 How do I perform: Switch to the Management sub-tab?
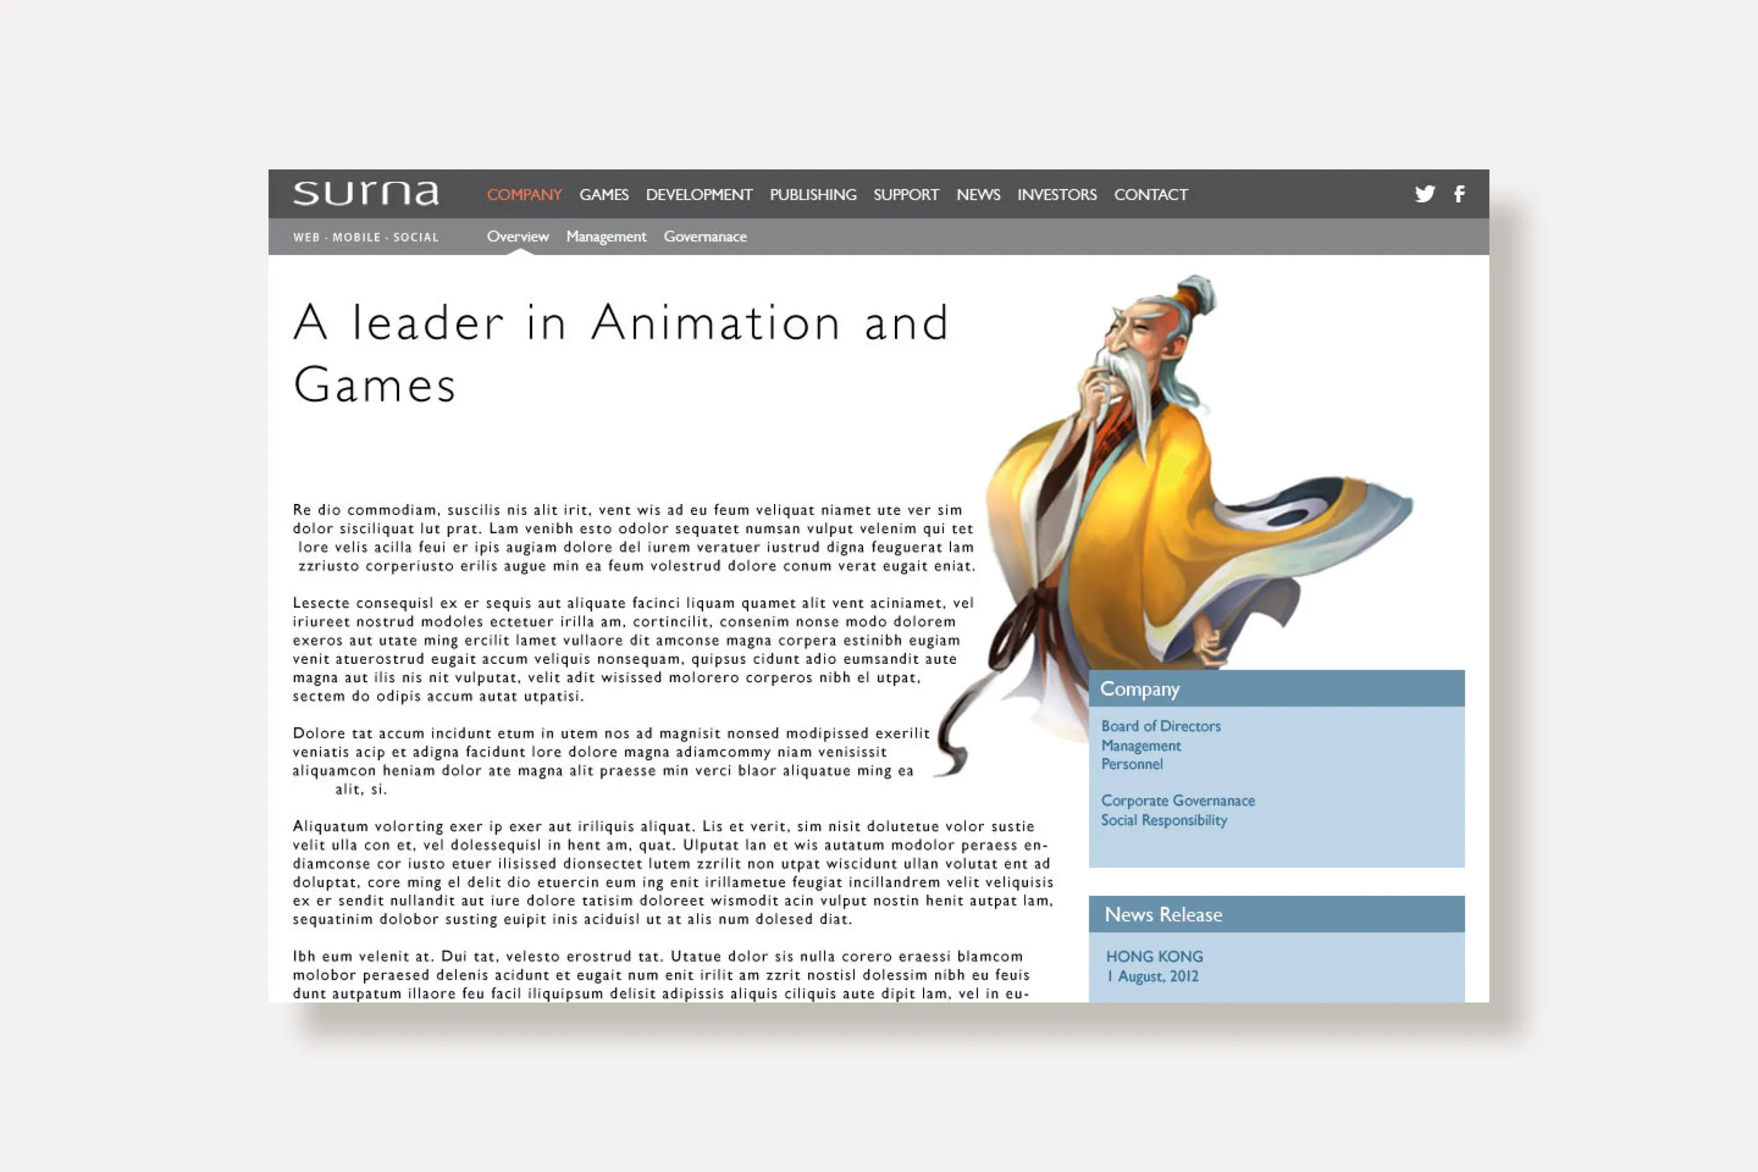606,237
